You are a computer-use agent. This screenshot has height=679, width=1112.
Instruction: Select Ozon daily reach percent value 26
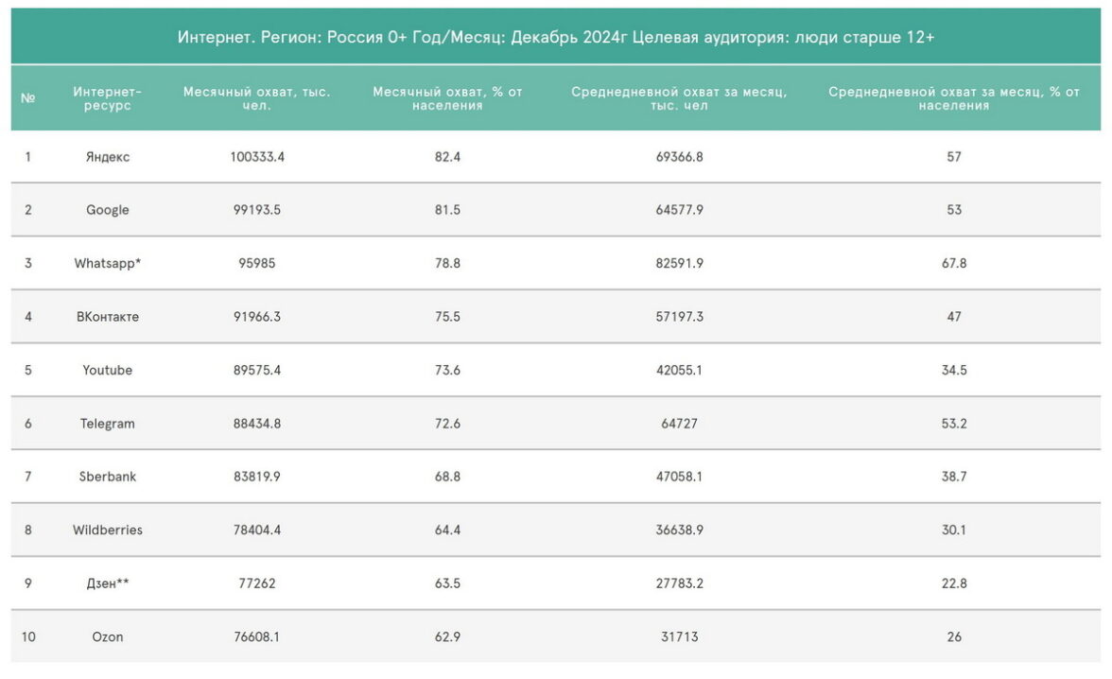[954, 637]
